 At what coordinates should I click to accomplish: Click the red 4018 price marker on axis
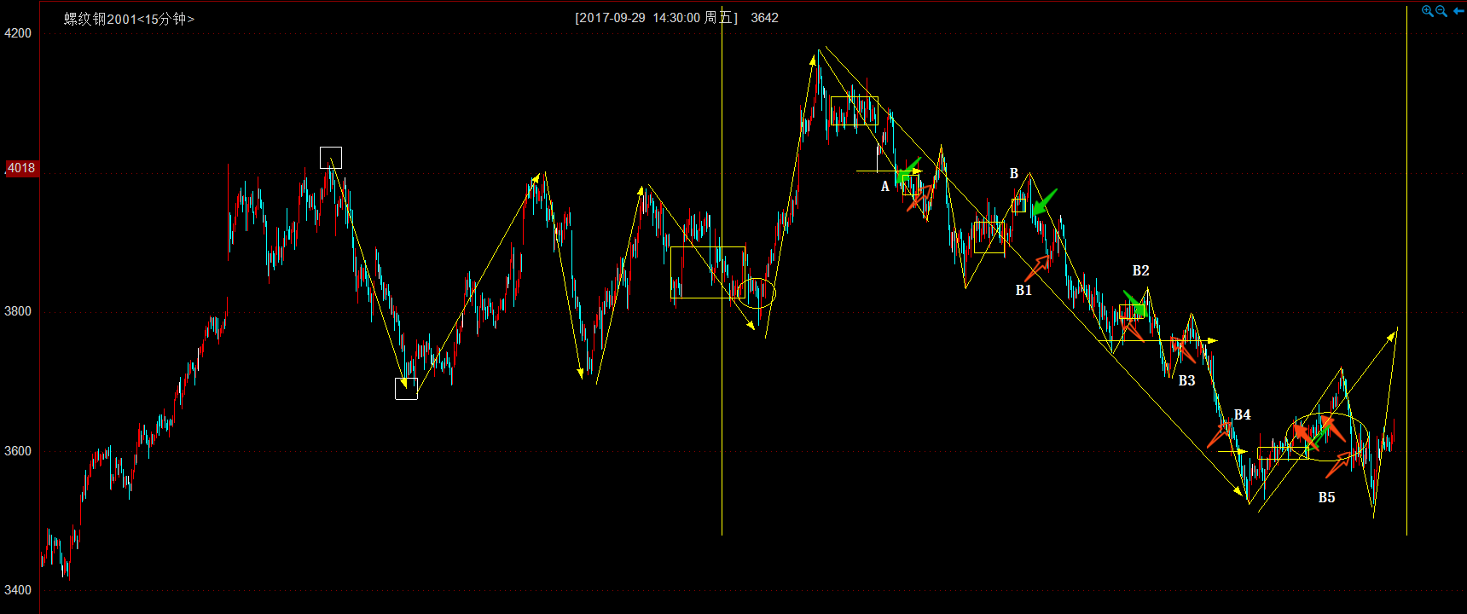coord(21,168)
